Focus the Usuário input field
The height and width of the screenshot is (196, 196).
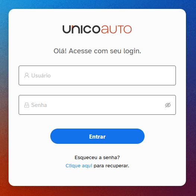[x=97, y=75]
